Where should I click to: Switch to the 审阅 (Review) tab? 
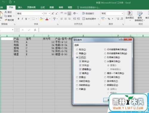point(61,7)
